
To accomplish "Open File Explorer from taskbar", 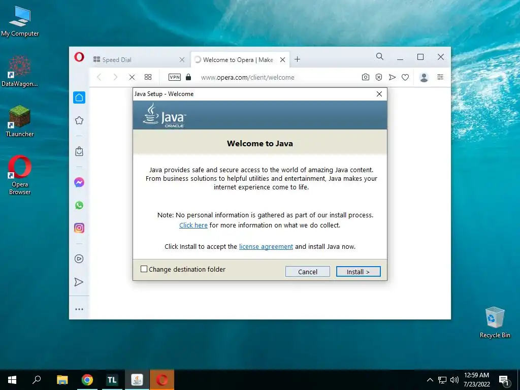I will [x=62, y=380].
